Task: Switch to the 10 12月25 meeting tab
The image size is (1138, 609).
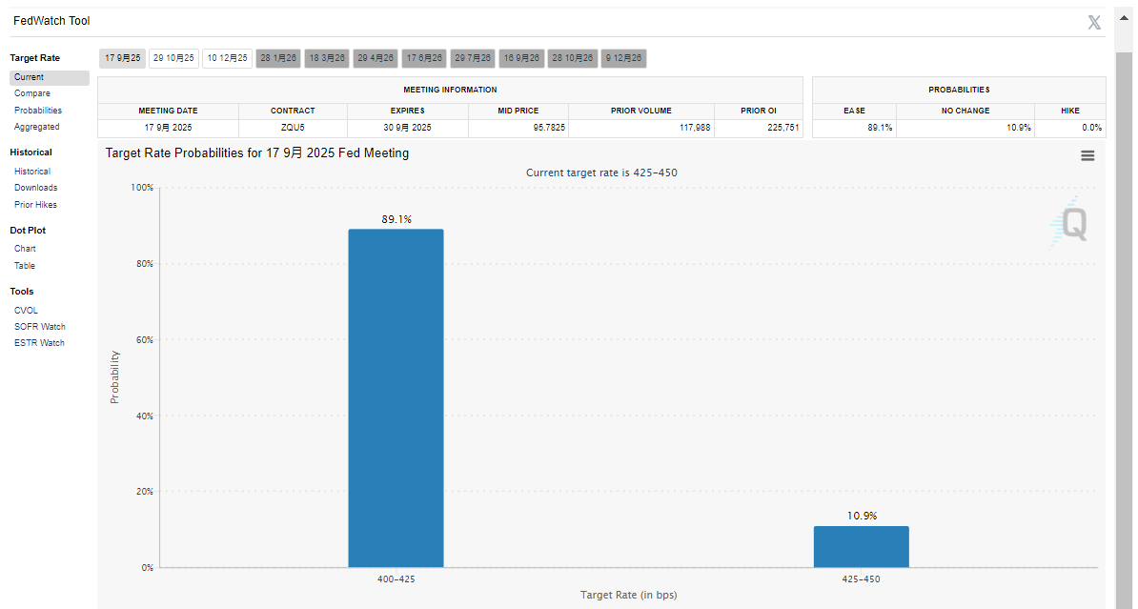Action: click(228, 58)
